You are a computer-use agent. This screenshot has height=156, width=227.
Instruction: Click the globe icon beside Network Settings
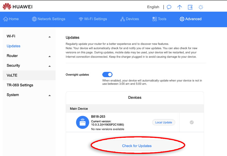34,19
